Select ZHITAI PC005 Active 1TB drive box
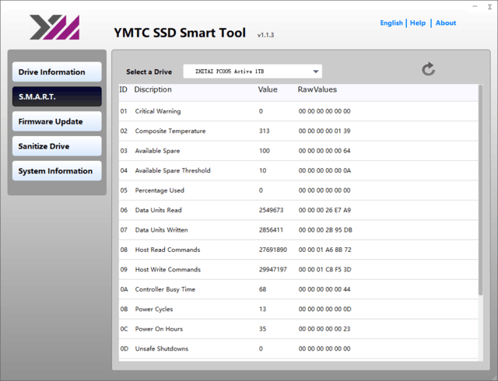 click(x=252, y=72)
